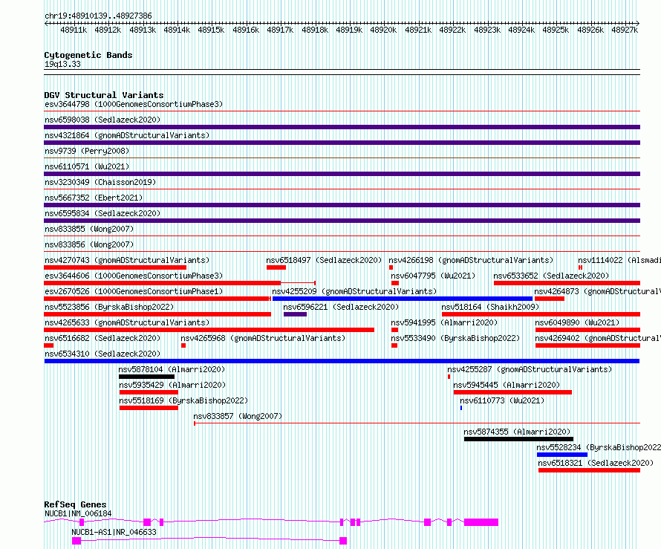Click the nsv4269402 variant label
Viewport: 661px width, 549px height.
pos(598,338)
